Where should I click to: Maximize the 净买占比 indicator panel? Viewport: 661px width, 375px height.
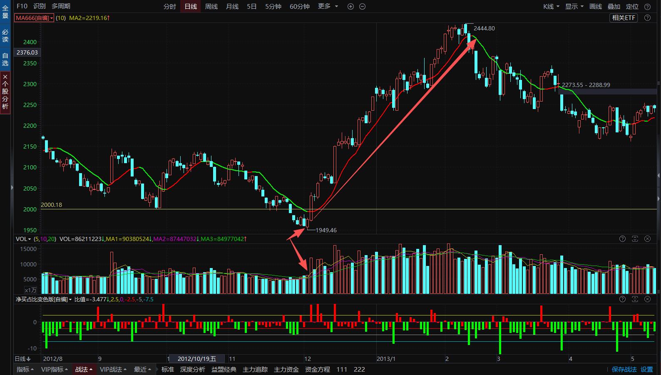coord(635,299)
